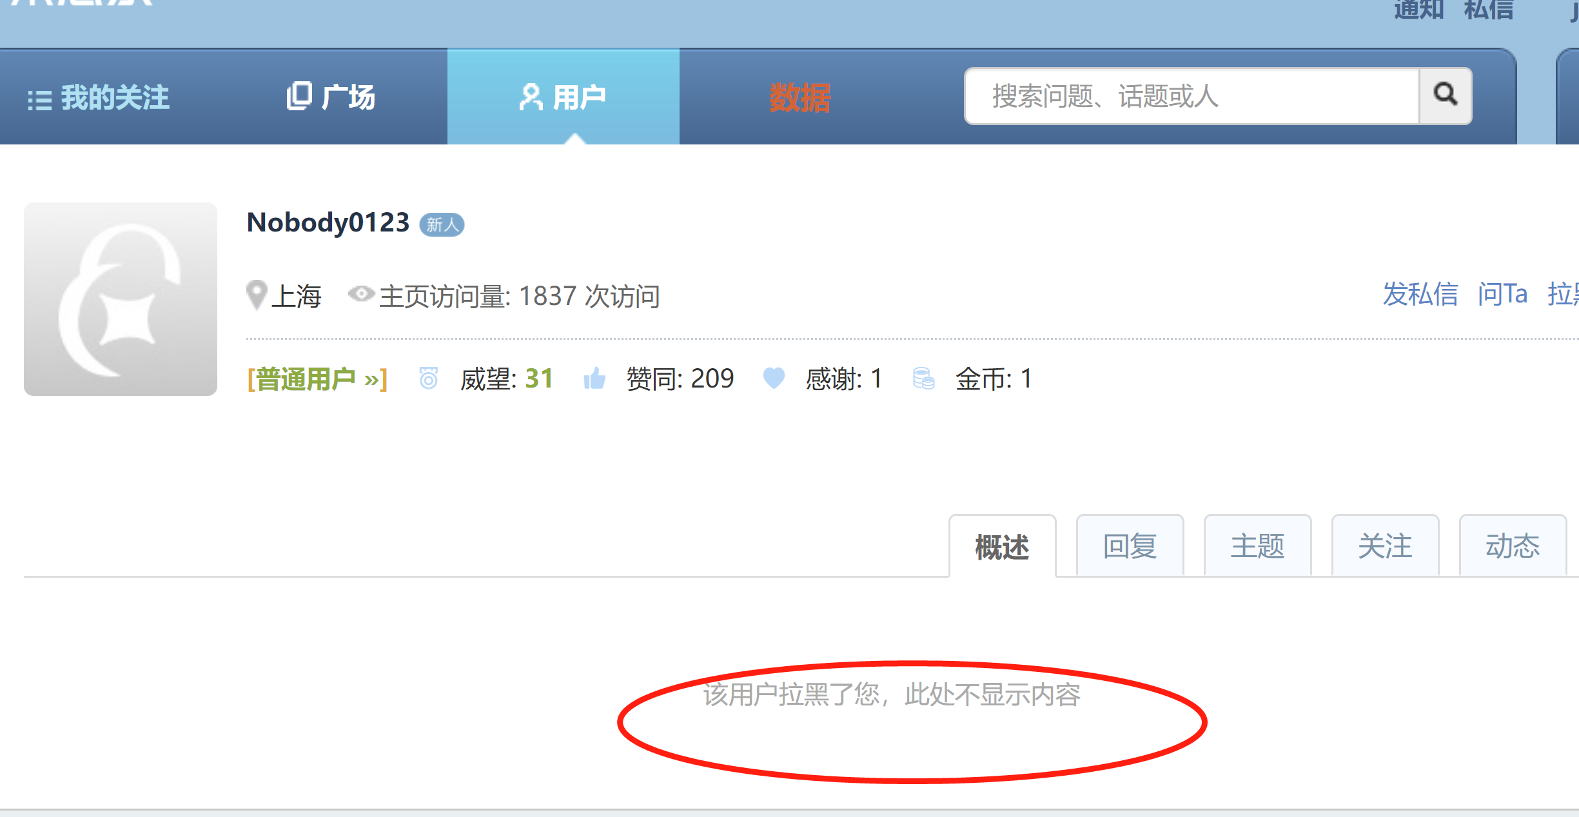Switch to the 回复 tab
Screen dimensions: 1579x817
pyautogui.click(x=1130, y=546)
